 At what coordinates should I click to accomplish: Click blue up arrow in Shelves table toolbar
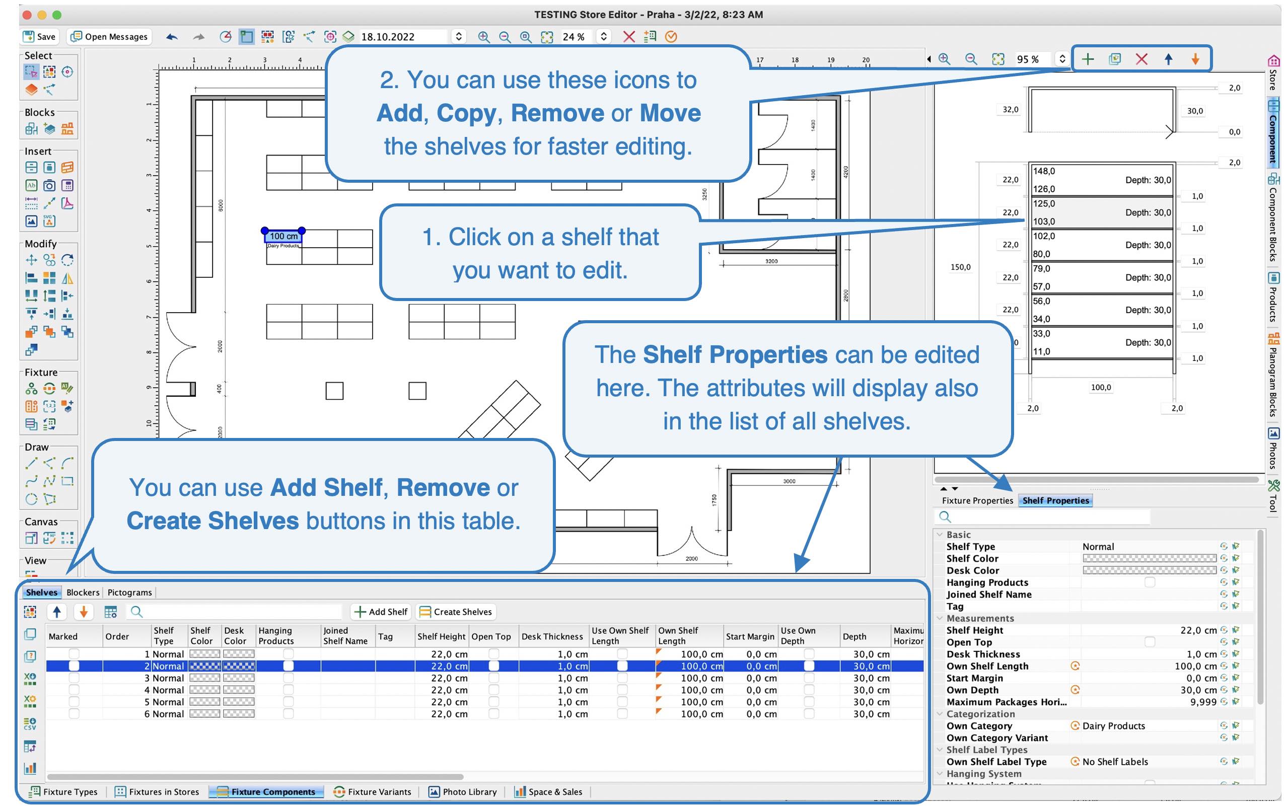click(57, 612)
